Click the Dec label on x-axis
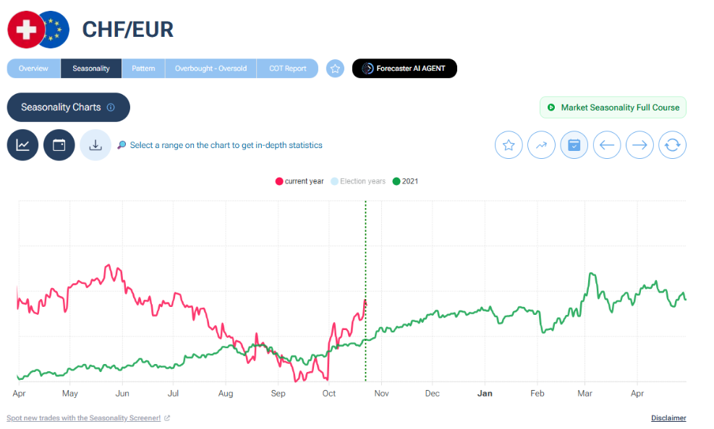Image resolution: width=714 pixels, height=429 pixels. tap(432, 394)
